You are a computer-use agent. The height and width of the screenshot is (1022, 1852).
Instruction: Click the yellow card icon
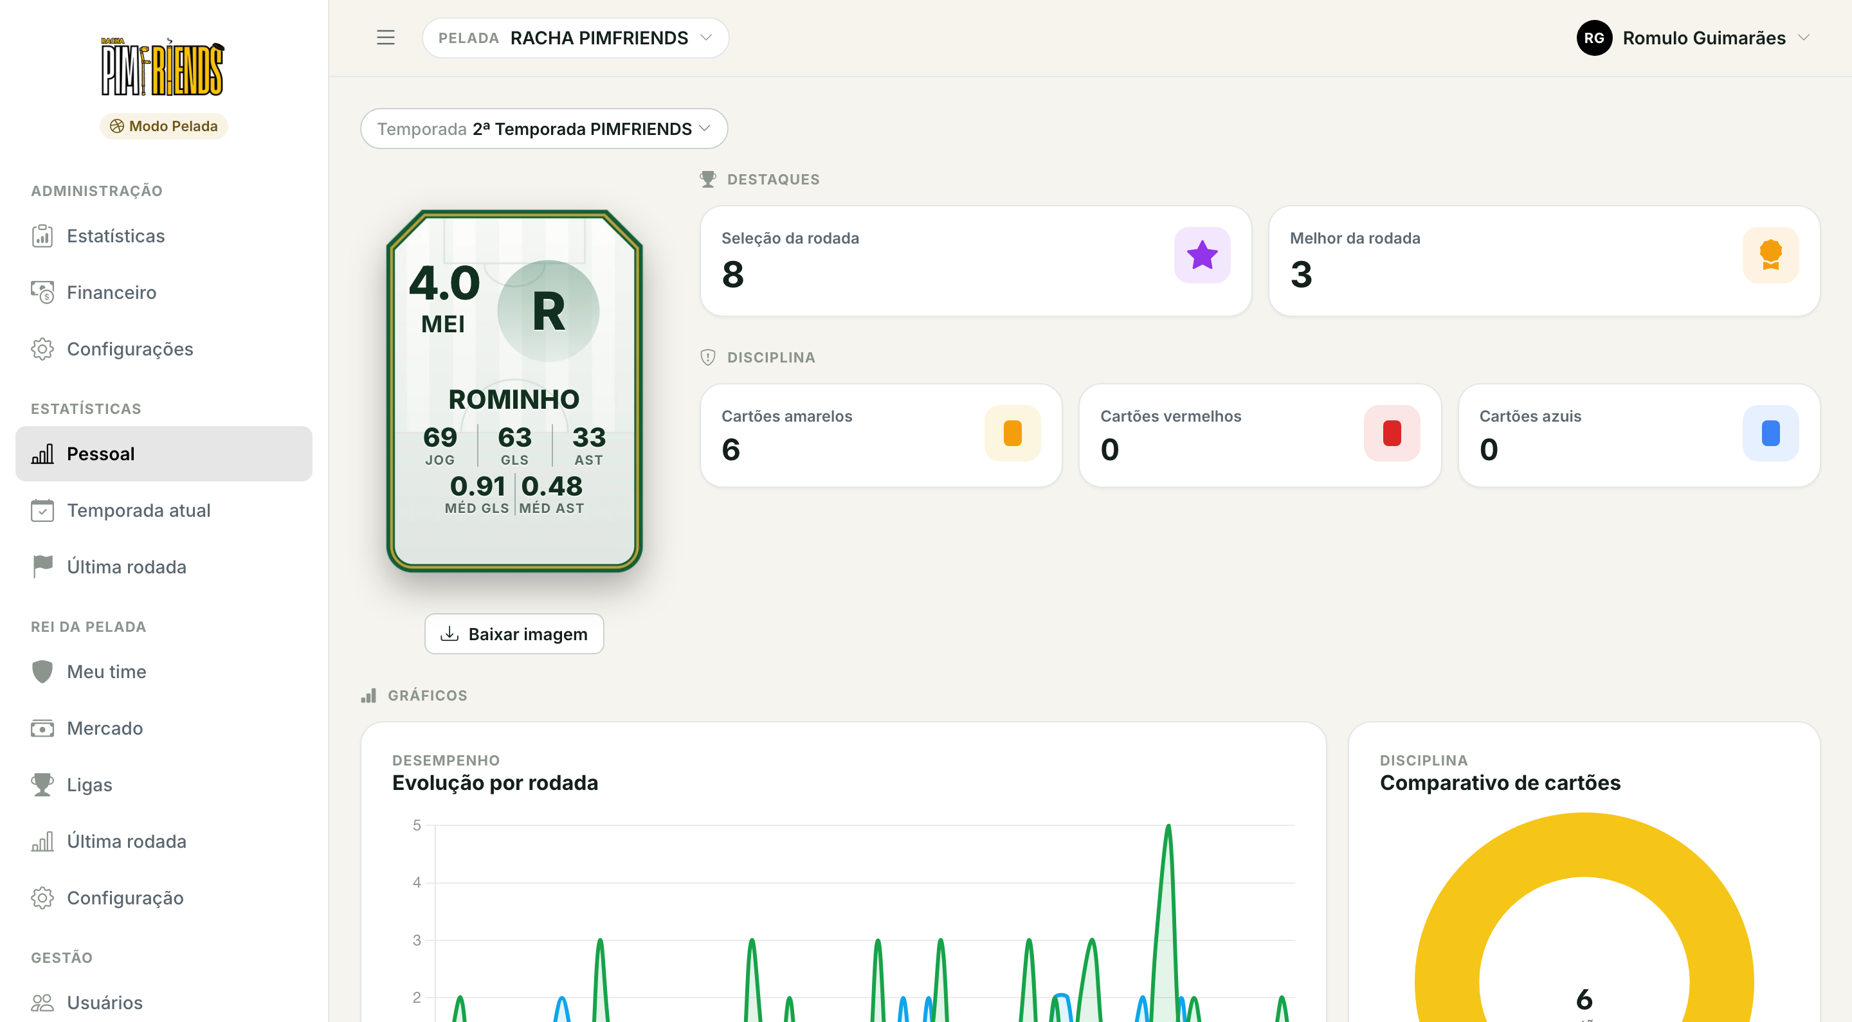[1012, 433]
